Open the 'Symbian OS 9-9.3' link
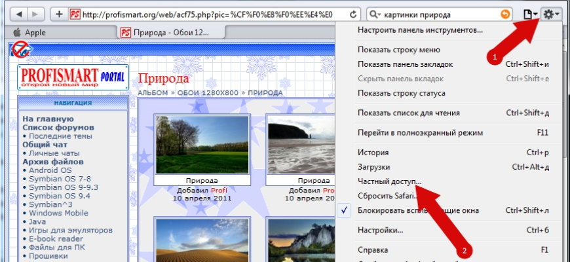Screen dimensions: 570x262 (x=64, y=187)
